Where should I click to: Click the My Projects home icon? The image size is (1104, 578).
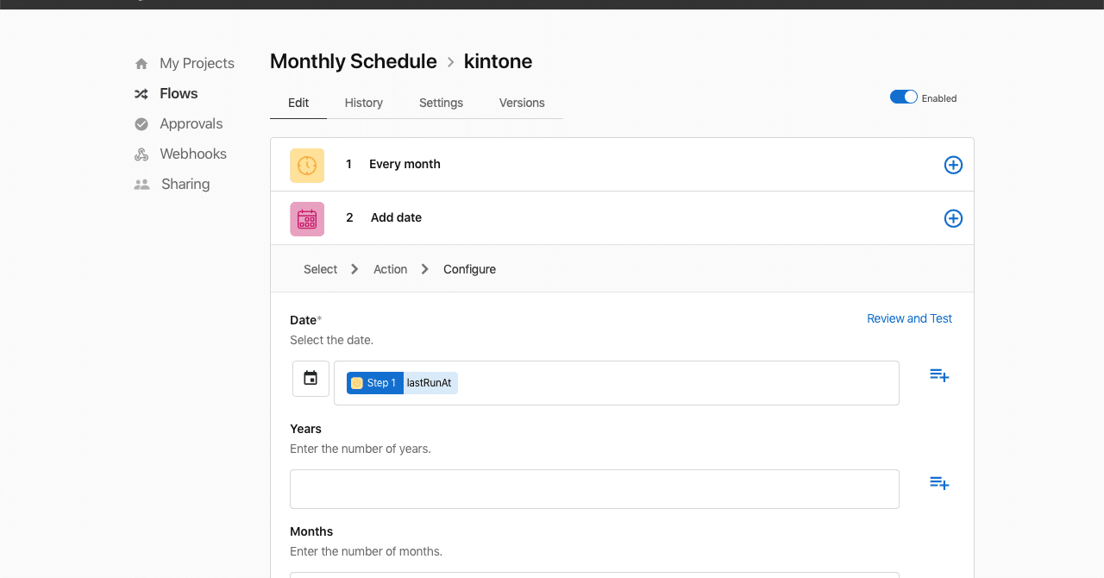[141, 64]
